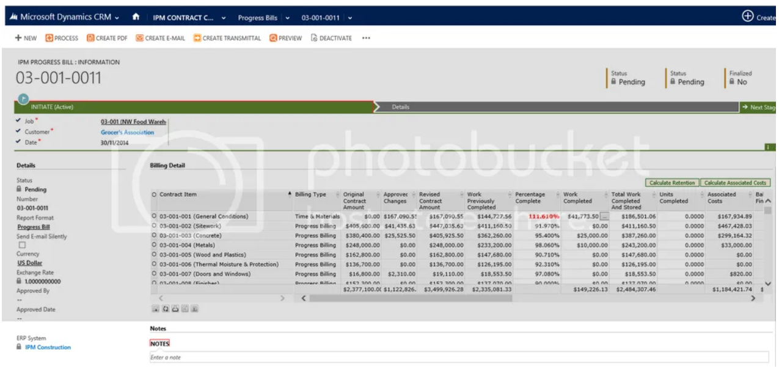This screenshot has height=371, width=779.
Task: Open the Percentage Complete column sort control
Action: coord(557,194)
